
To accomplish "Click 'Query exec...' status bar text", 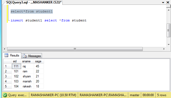I will (x=17, y=95).
